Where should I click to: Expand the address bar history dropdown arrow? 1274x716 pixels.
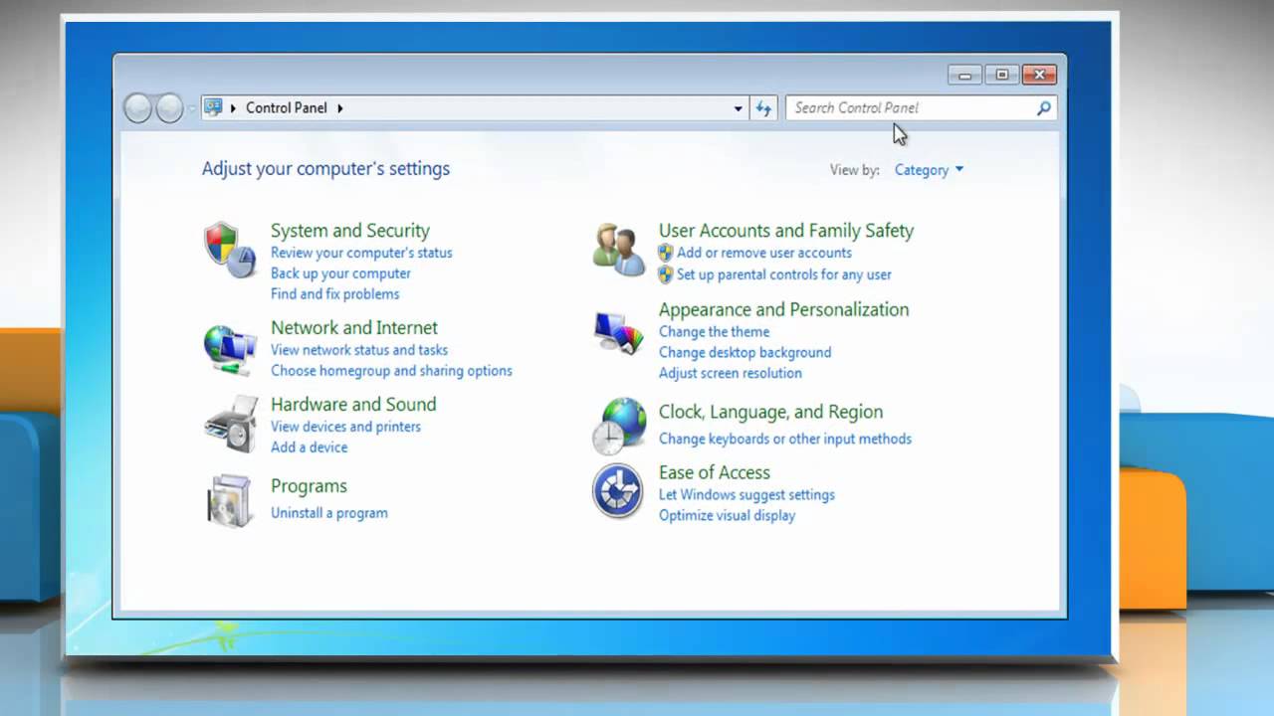coord(738,108)
